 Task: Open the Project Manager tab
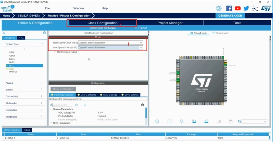[x=170, y=23]
